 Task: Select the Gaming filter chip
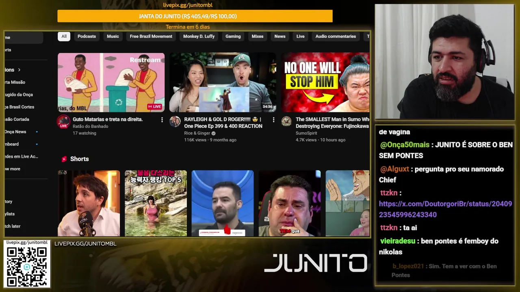click(233, 36)
